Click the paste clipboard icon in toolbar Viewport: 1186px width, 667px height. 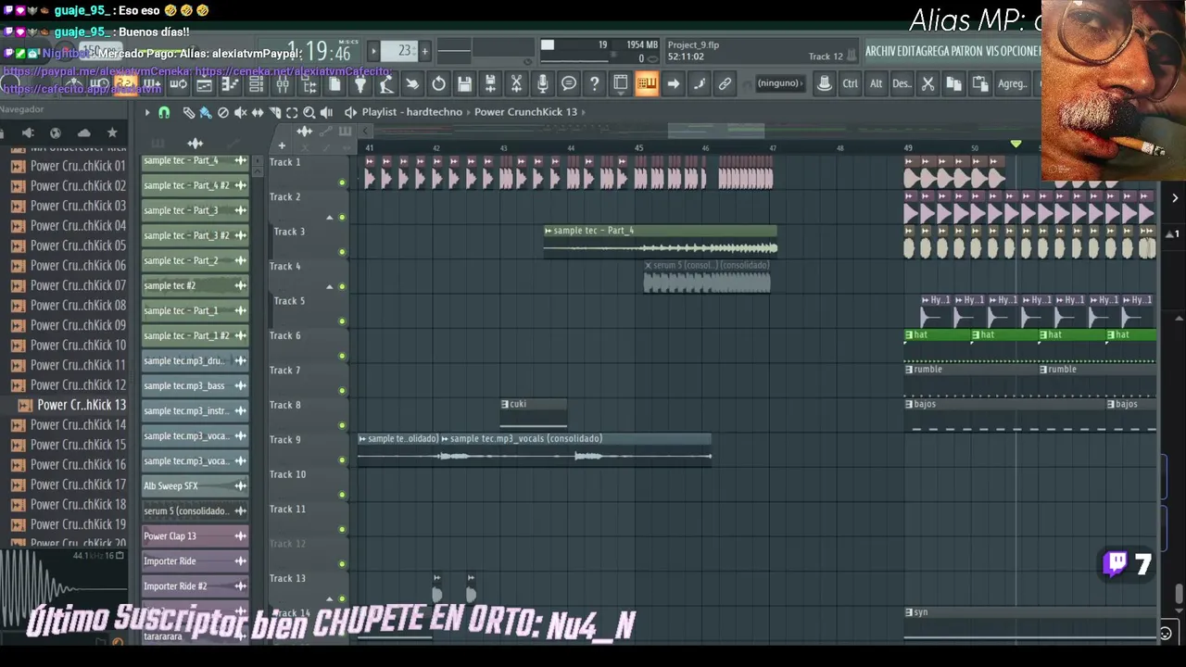979,84
